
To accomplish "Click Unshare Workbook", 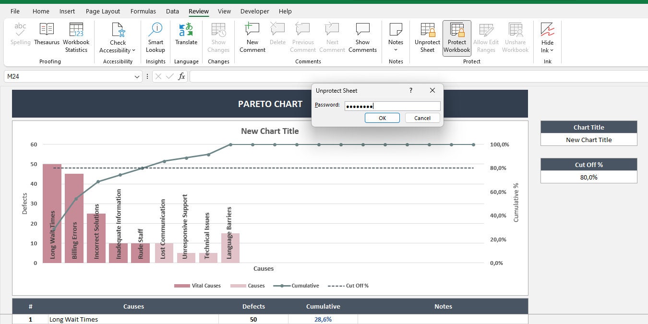I will 515,37.
